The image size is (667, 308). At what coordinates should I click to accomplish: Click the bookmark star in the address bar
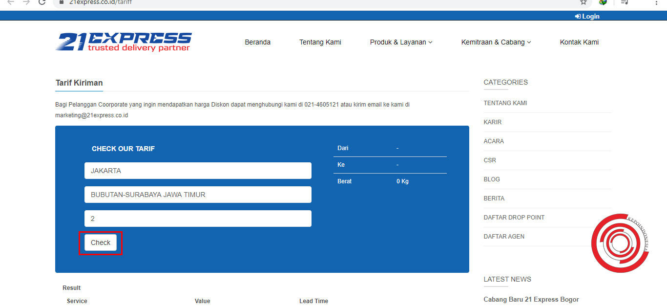(583, 3)
